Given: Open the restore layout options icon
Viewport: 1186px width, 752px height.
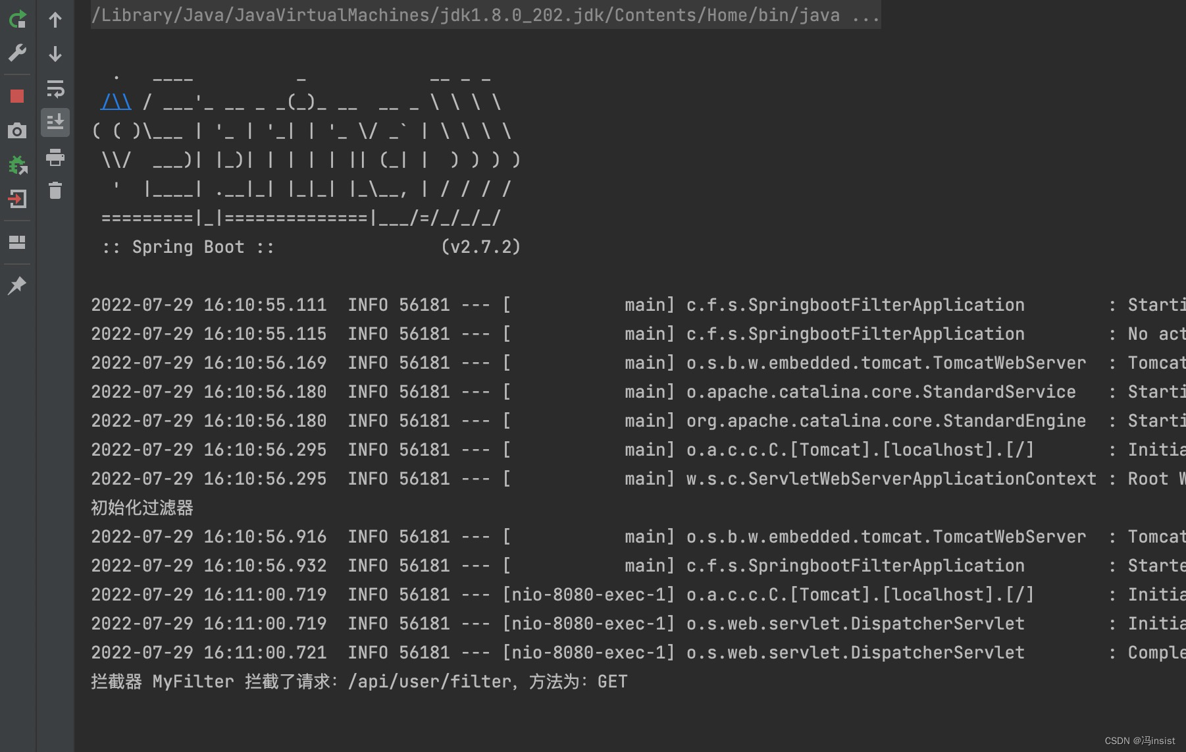Looking at the screenshot, I should pos(17,242).
